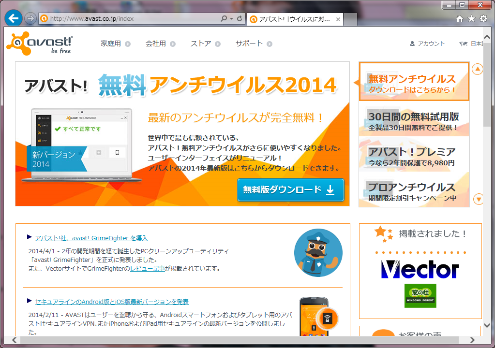Click the 窓の杜 Windows Forest logo
Viewport: 495px width, 348px height.
(420, 296)
